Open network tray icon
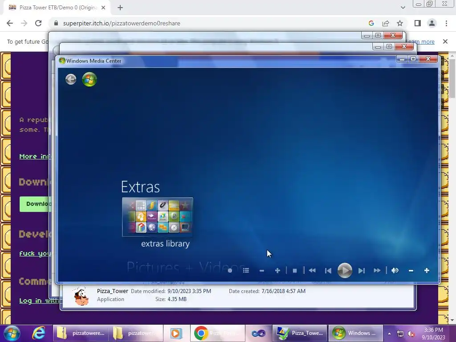The image size is (456, 342). pyautogui.click(x=400, y=334)
